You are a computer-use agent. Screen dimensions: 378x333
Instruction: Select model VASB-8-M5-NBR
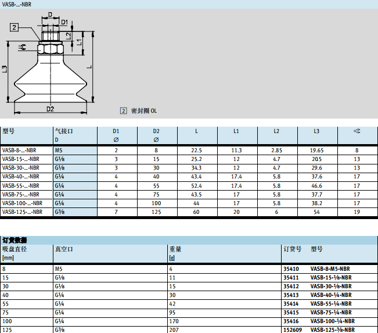pyautogui.click(x=330, y=269)
